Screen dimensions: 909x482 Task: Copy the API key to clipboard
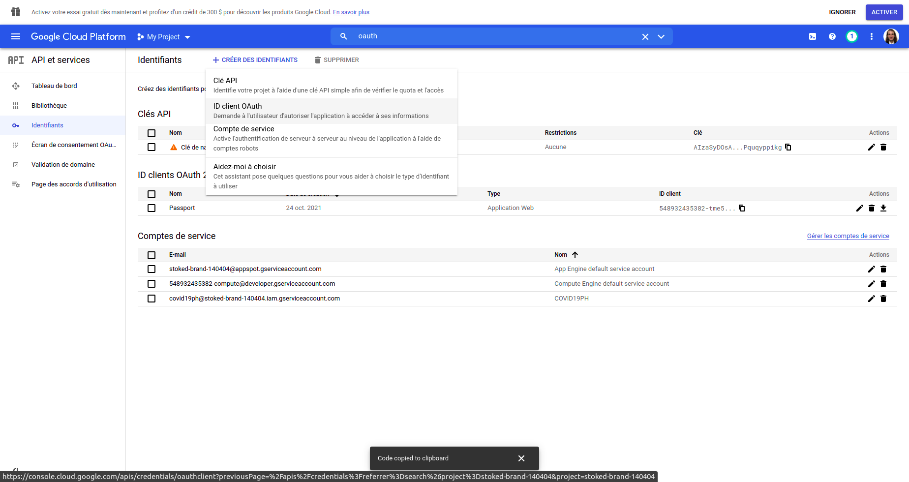(x=788, y=147)
